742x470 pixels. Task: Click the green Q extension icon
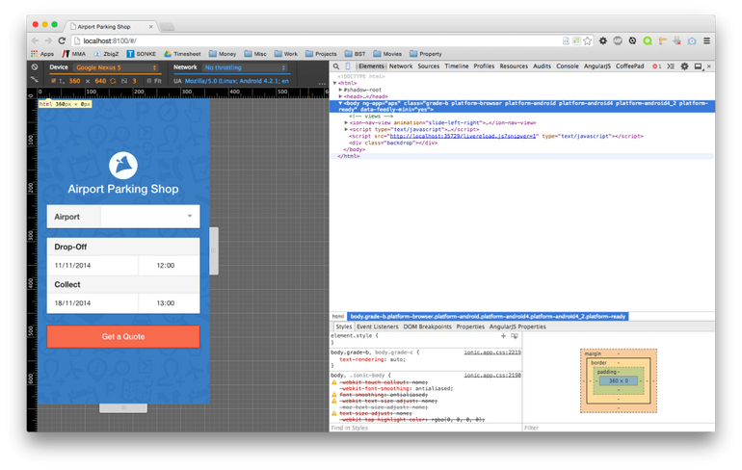(x=648, y=41)
